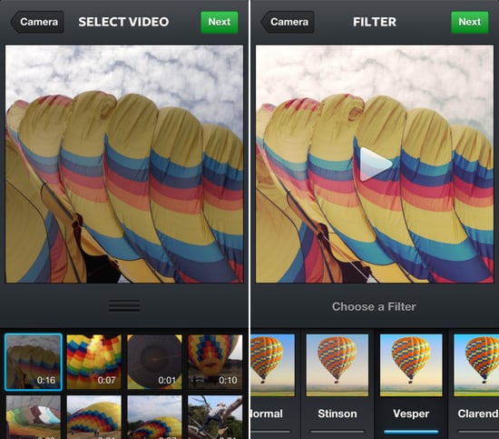Open the person climbing tree video thumbnail
499x439 pixels.
coord(215,417)
